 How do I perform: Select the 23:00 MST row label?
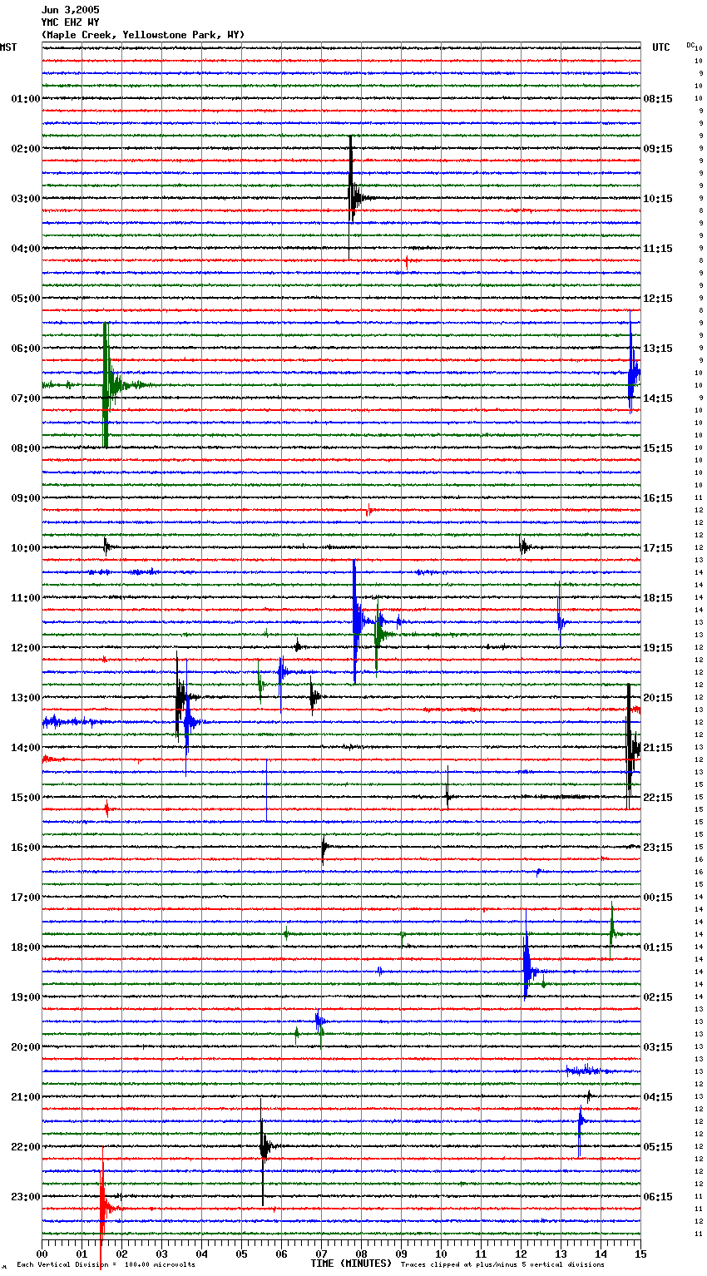point(25,1197)
